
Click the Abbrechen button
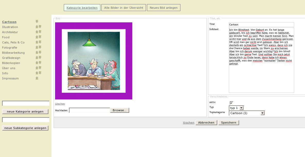pos(206,123)
